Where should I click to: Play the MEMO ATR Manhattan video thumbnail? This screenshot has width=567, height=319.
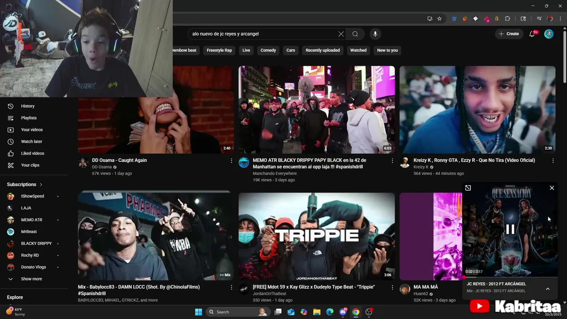click(x=317, y=110)
